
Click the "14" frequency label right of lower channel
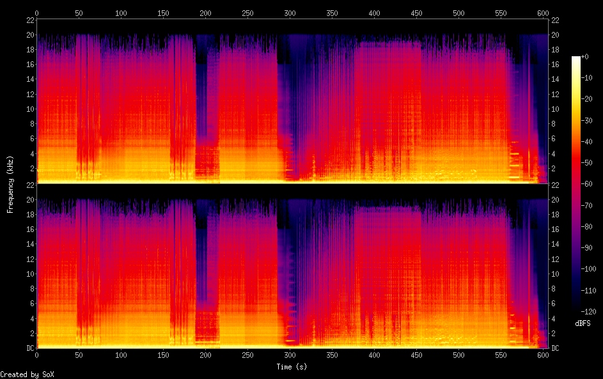coord(555,244)
